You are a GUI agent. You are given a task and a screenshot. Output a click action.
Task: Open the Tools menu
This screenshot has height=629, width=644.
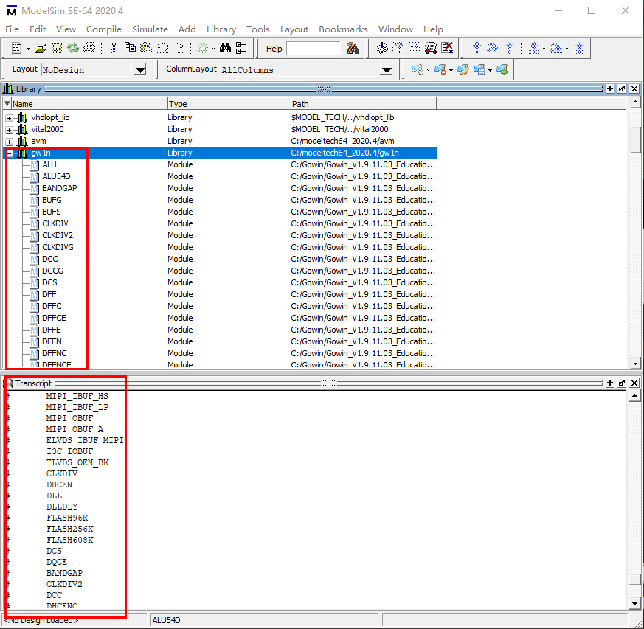(x=258, y=29)
